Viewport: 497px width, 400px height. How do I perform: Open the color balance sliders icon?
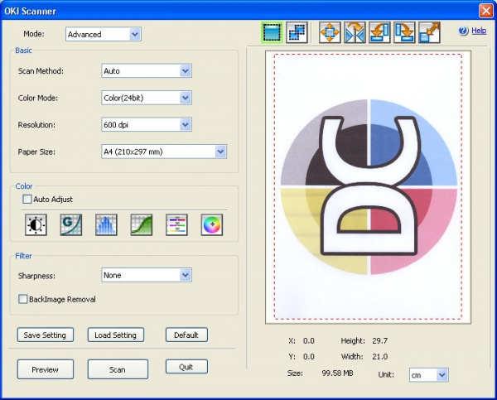[176, 224]
